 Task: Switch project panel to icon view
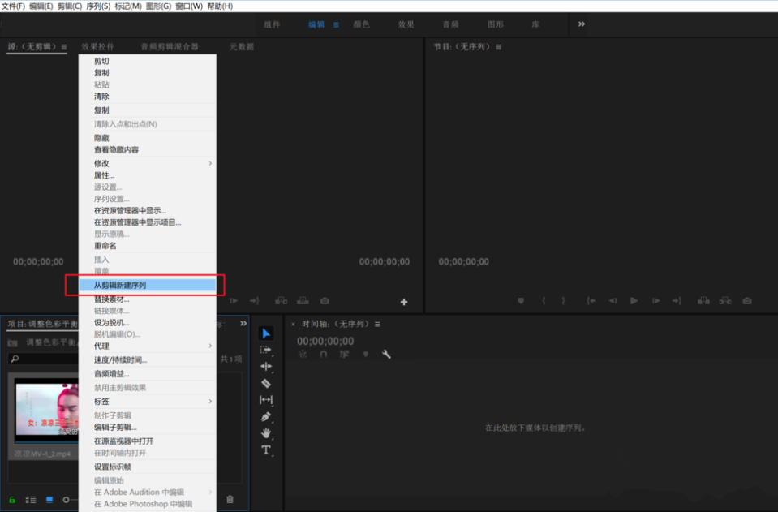pos(49,500)
